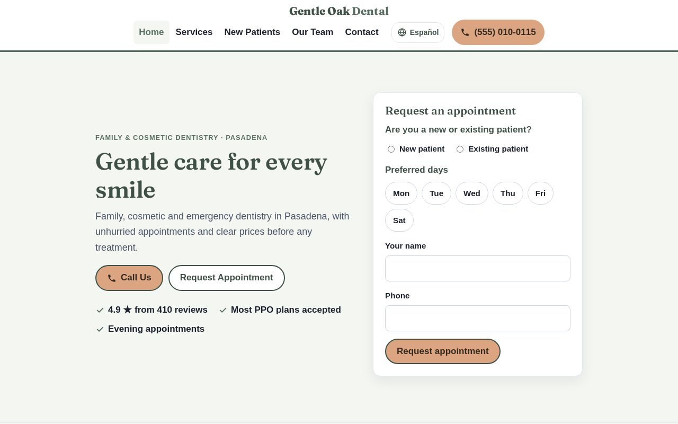678x424 pixels.
Task: Toggle the Thu preferred day chip
Action: (508, 193)
